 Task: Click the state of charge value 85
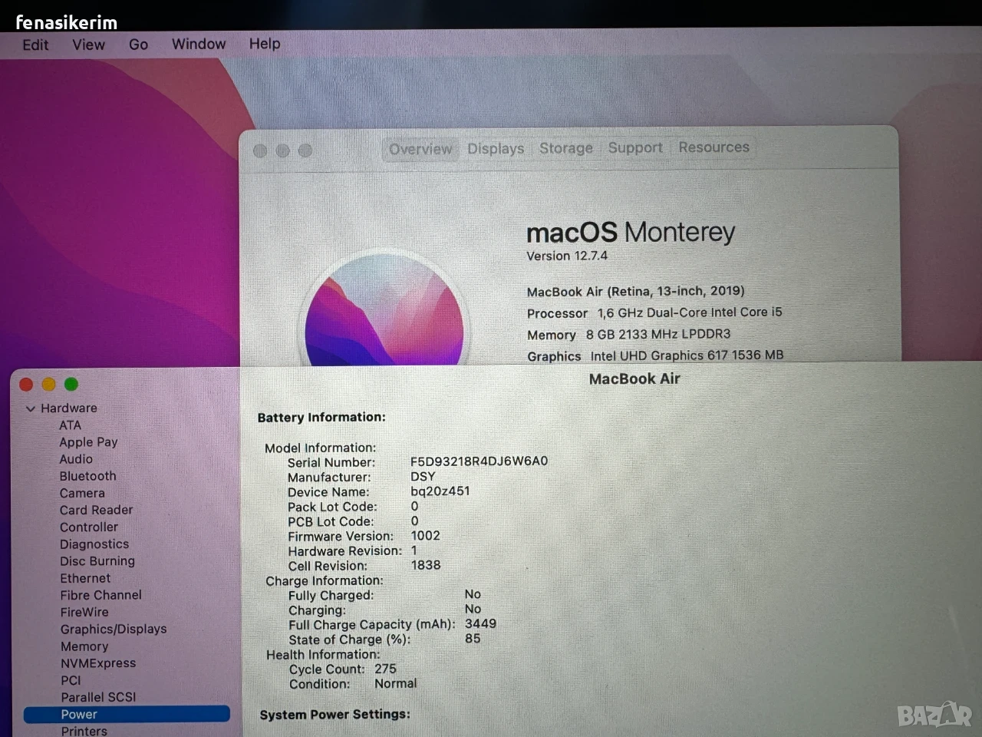coord(473,639)
